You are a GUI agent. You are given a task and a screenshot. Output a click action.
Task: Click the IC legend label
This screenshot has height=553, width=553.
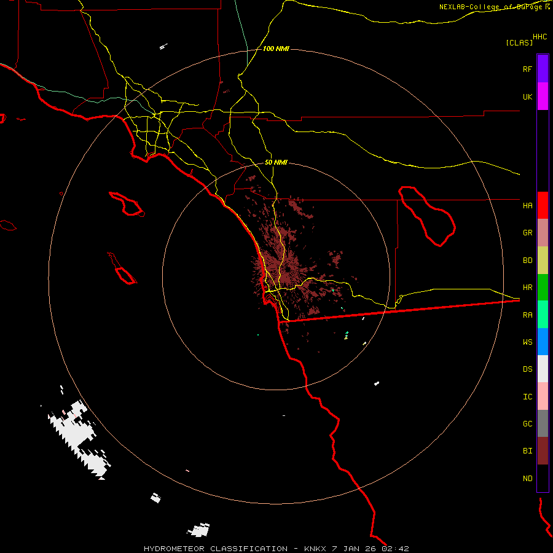[527, 397]
